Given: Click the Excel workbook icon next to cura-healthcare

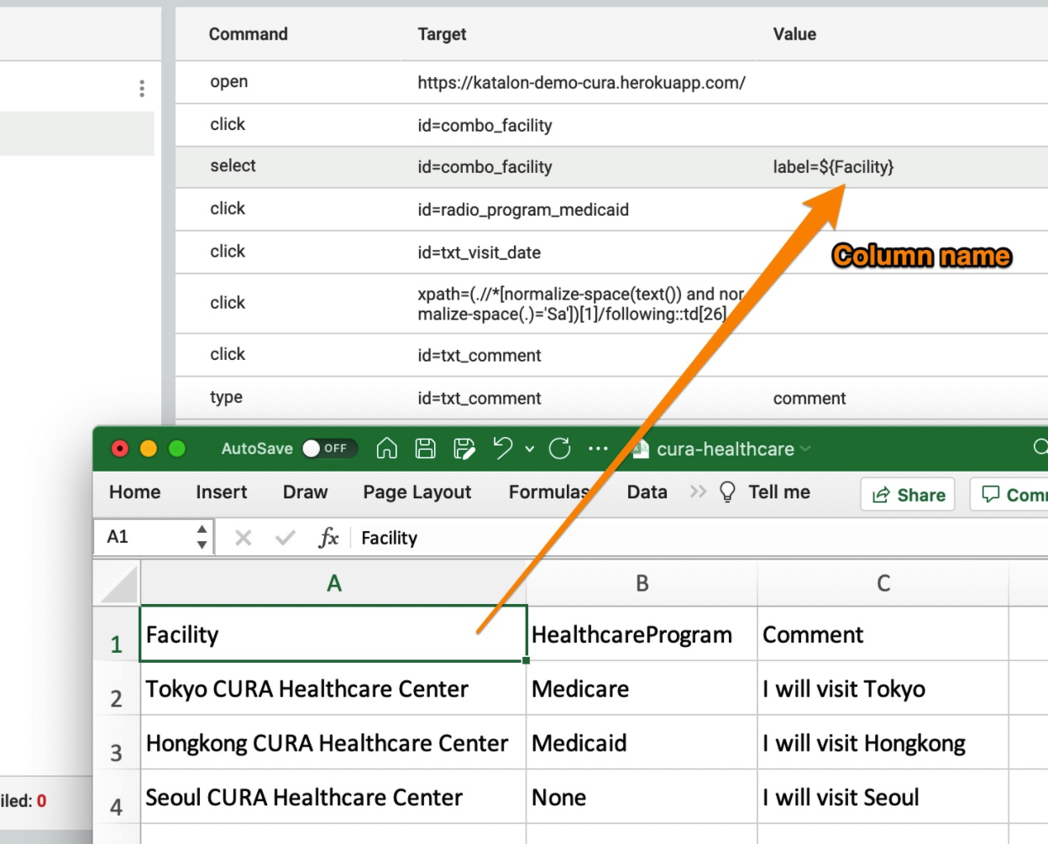Looking at the screenshot, I should click(x=641, y=449).
